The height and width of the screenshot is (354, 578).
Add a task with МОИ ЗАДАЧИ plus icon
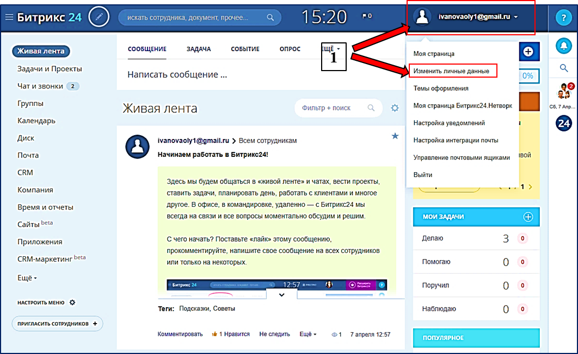(x=528, y=217)
